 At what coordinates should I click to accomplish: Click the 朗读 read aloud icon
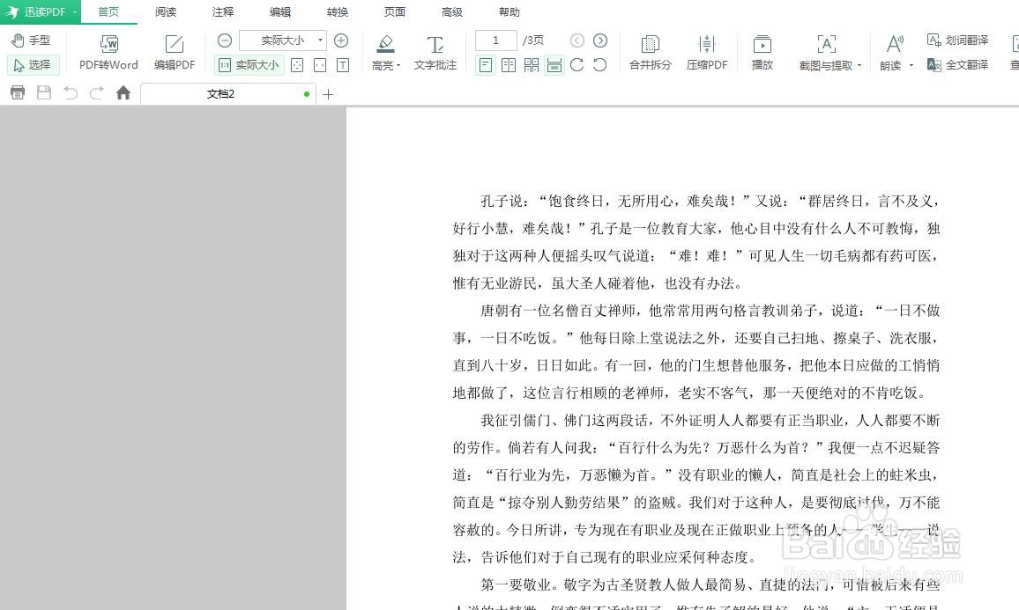(x=894, y=44)
